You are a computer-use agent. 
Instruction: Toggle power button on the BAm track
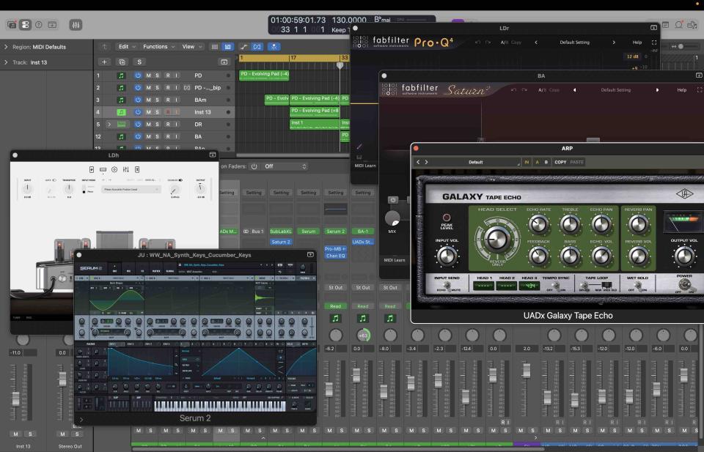tap(137, 100)
